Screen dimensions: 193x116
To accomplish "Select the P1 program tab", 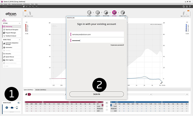I will coord(4,20).
